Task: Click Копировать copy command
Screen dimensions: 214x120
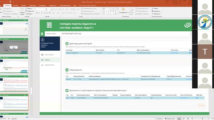Action: coord(9,11)
